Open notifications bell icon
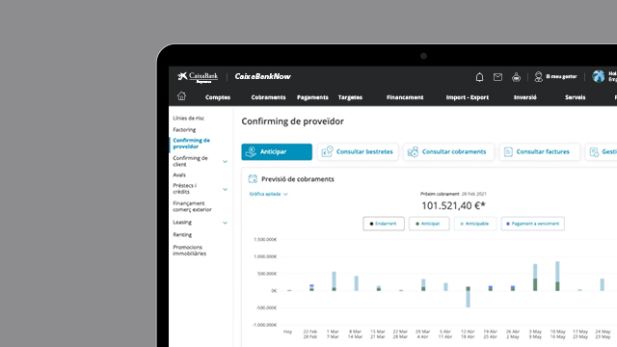Viewport: 617px width, 347px height. point(479,77)
